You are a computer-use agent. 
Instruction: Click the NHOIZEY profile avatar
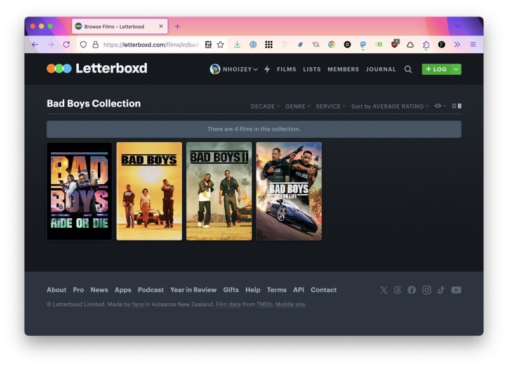(x=215, y=69)
